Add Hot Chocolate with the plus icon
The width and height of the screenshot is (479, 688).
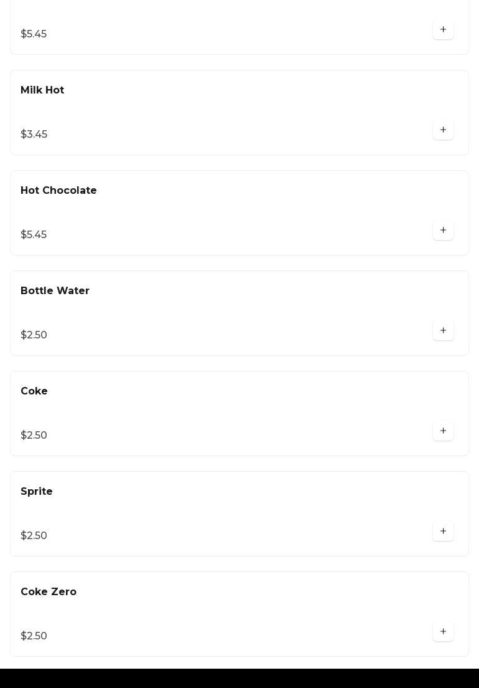[x=443, y=231]
